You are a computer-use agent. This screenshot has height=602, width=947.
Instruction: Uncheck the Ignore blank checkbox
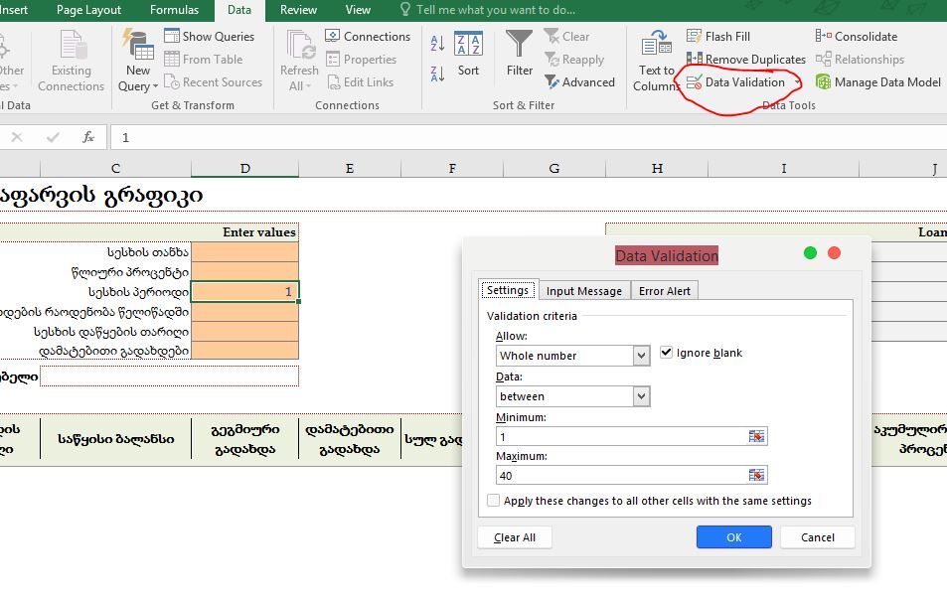coord(667,353)
